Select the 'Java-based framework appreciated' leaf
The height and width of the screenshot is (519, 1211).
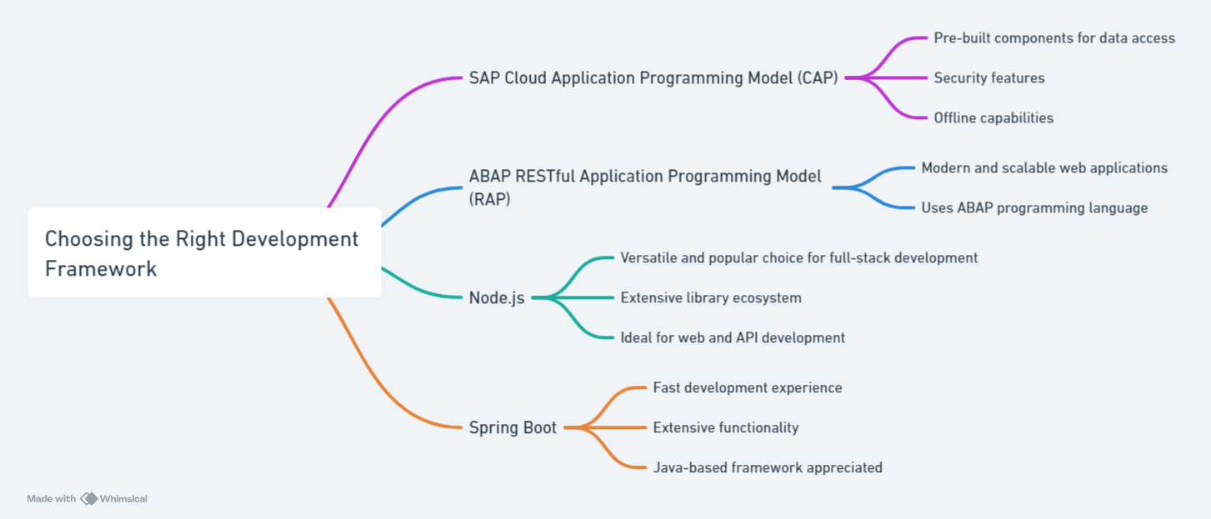click(767, 468)
